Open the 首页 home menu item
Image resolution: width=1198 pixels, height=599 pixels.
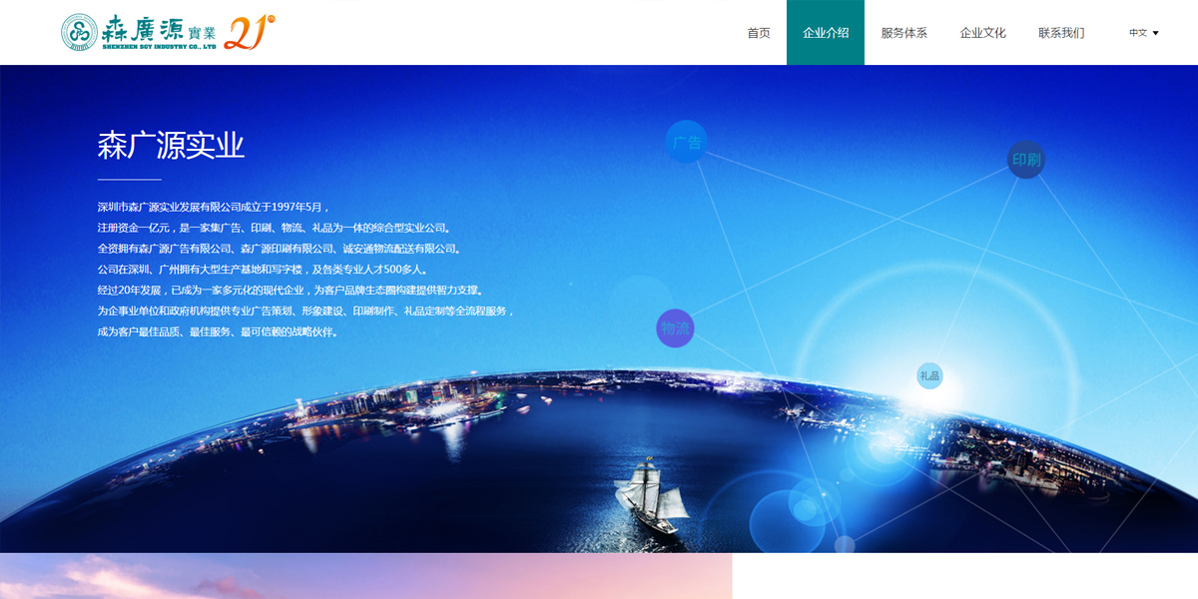(759, 33)
